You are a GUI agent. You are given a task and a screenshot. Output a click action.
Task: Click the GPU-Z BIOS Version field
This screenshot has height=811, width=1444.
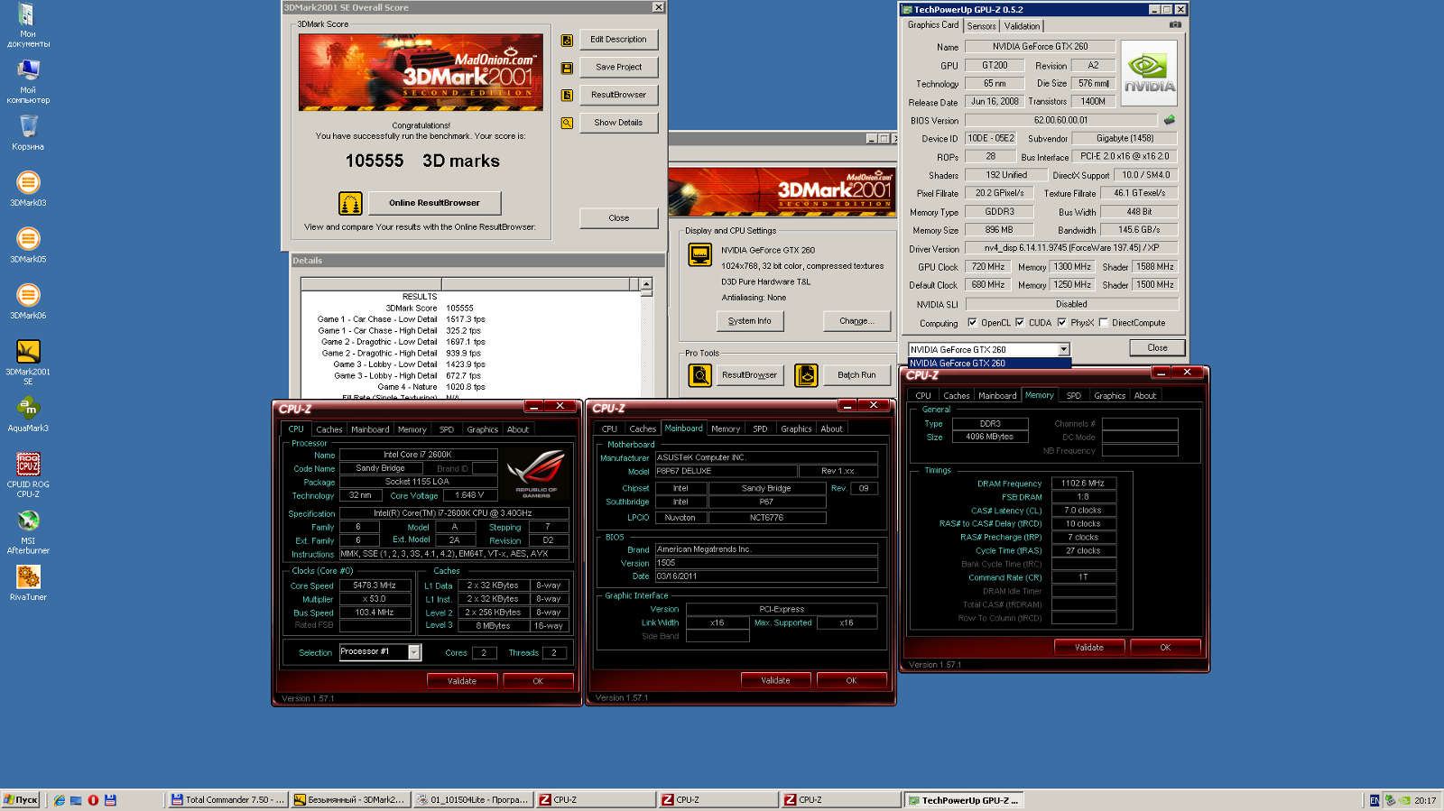[x=1060, y=120]
